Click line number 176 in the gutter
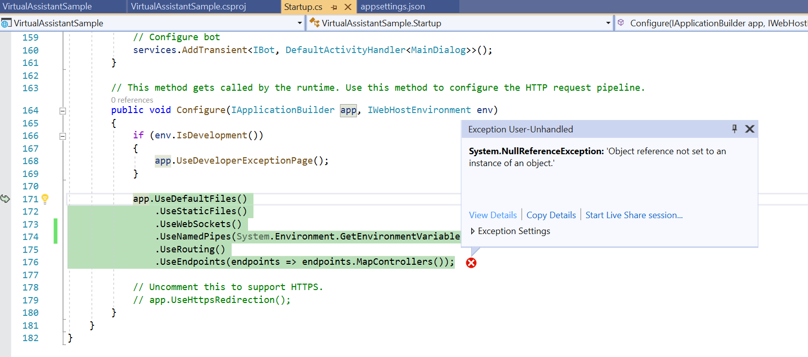Screen dimensions: 808x357 [30, 262]
